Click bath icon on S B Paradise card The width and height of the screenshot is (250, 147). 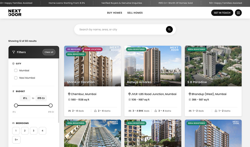pos(216,111)
